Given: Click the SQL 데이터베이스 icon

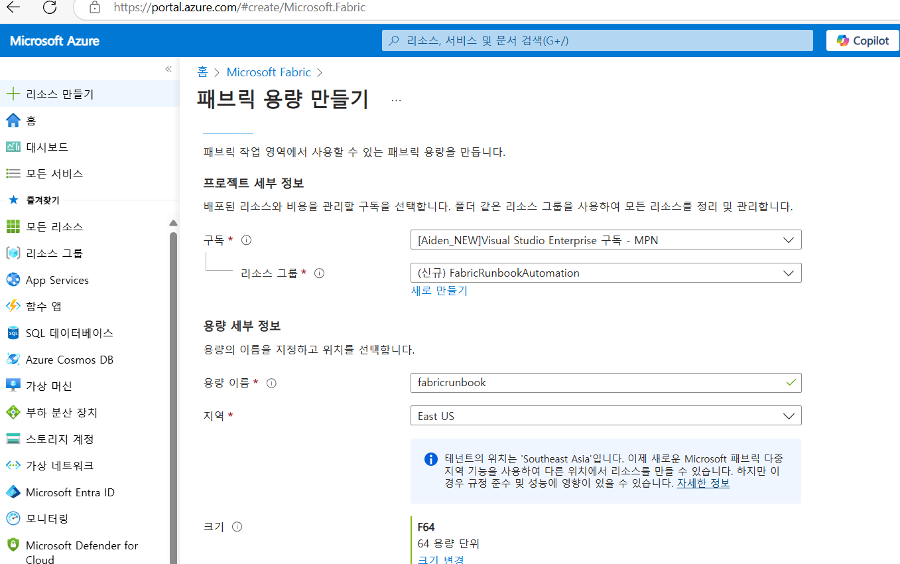Looking at the screenshot, I should tap(13, 332).
